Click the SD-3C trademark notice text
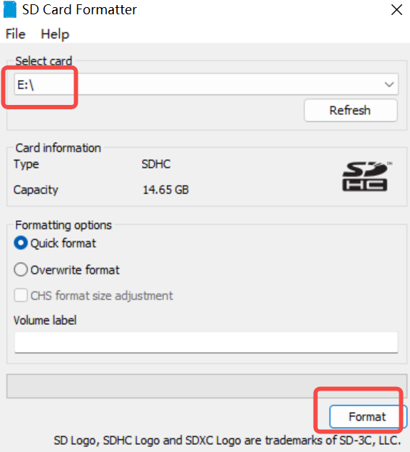Image resolution: width=410 pixels, height=452 pixels. 227,440
